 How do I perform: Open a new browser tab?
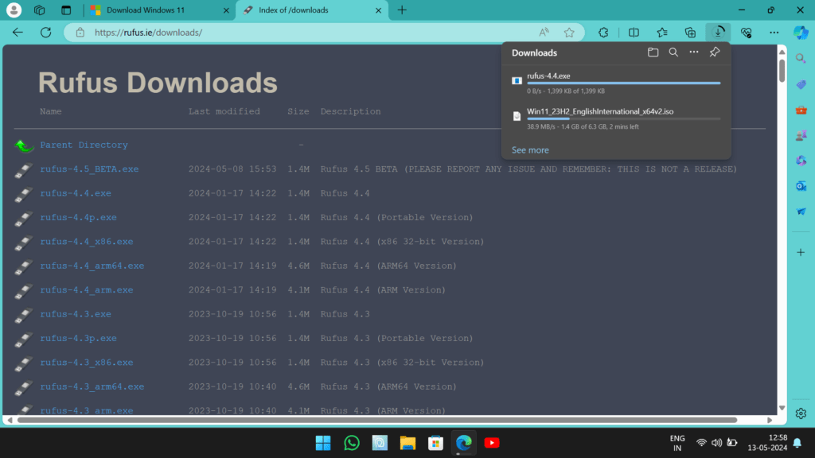tap(402, 10)
